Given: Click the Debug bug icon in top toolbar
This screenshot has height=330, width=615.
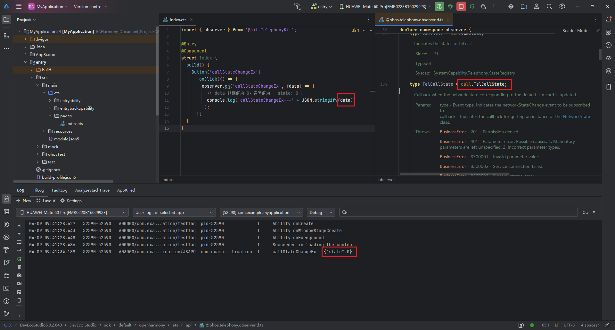Looking at the screenshot, I should 450,6.
